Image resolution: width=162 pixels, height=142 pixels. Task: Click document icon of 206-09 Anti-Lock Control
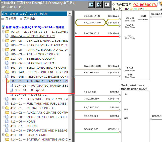point(7,54)
